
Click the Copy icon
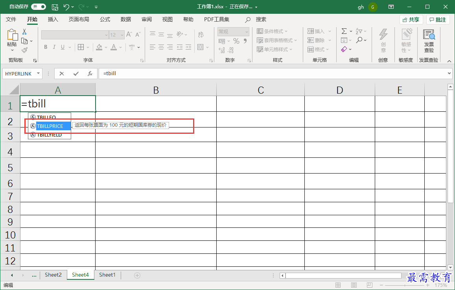click(24, 41)
